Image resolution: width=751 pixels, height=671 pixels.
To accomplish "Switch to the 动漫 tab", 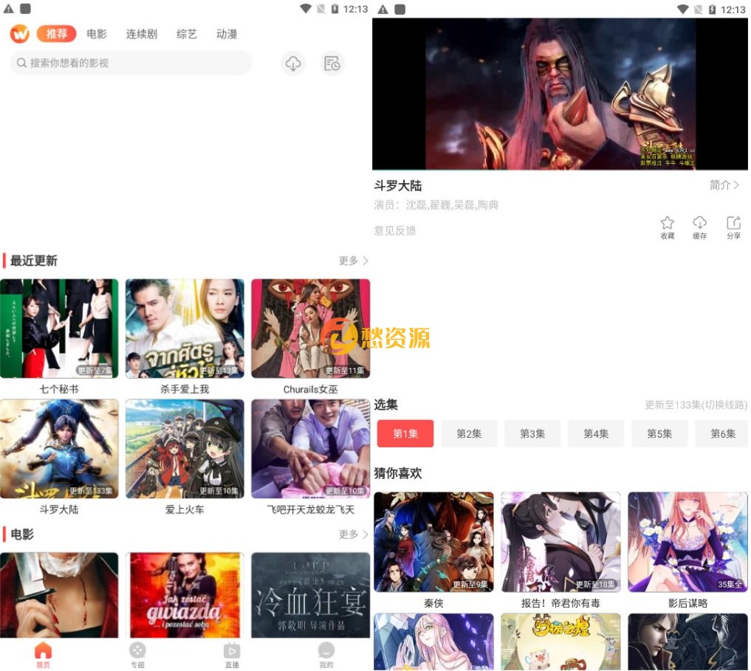I will (x=226, y=34).
